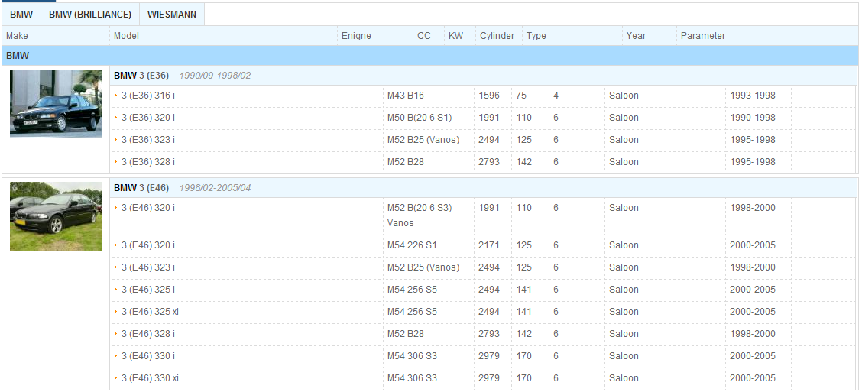862x392 pixels.
Task: Click the 2171 CC value
Action: coord(489,245)
